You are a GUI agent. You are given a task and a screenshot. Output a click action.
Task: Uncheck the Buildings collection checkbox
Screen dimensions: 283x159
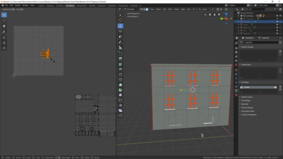click(241, 16)
